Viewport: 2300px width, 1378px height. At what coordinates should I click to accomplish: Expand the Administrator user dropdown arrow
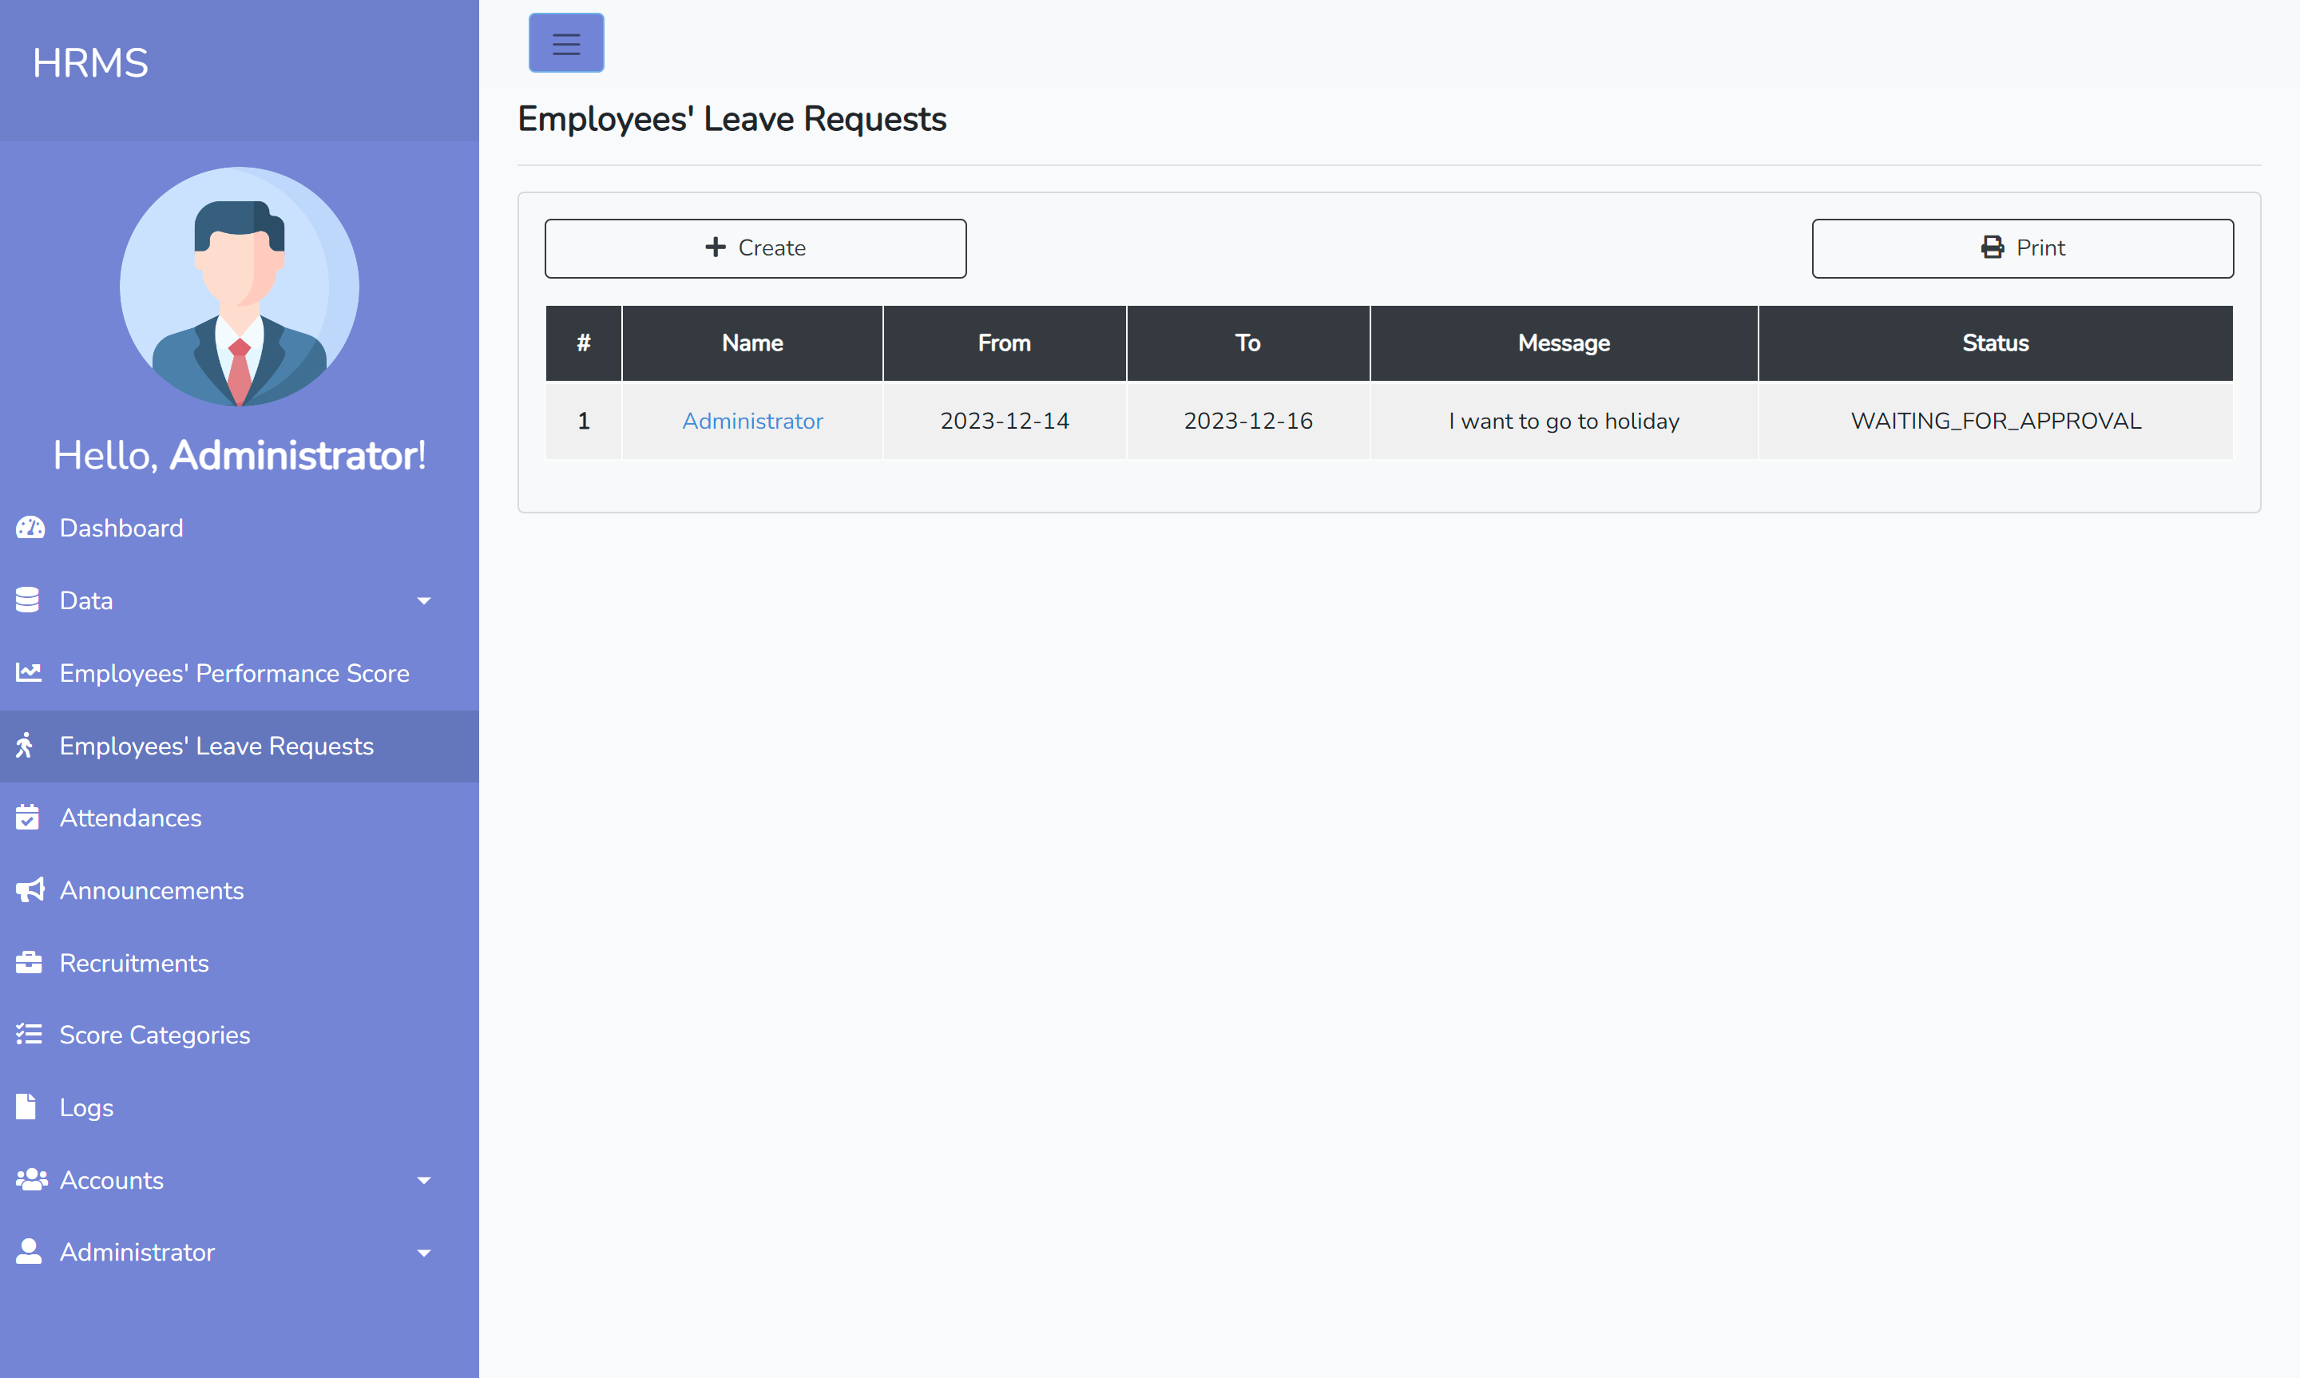click(x=423, y=1253)
